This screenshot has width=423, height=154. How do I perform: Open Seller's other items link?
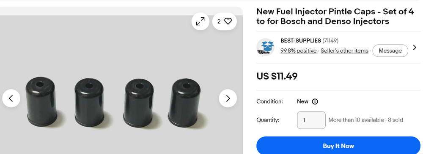click(x=344, y=51)
